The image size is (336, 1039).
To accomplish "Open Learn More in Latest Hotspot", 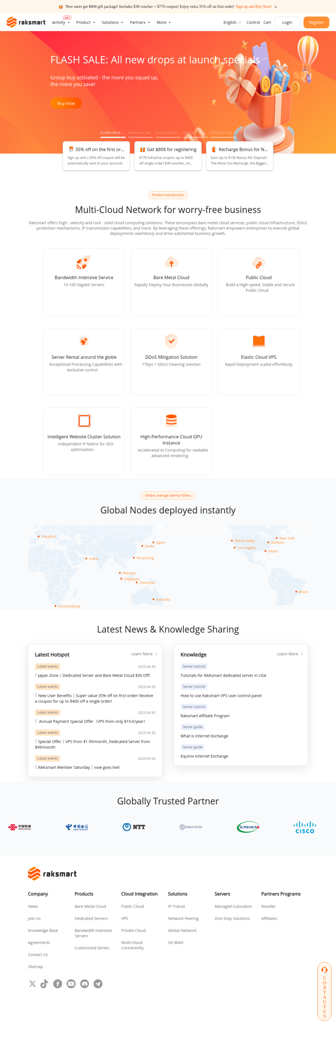I will pos(144,654).
